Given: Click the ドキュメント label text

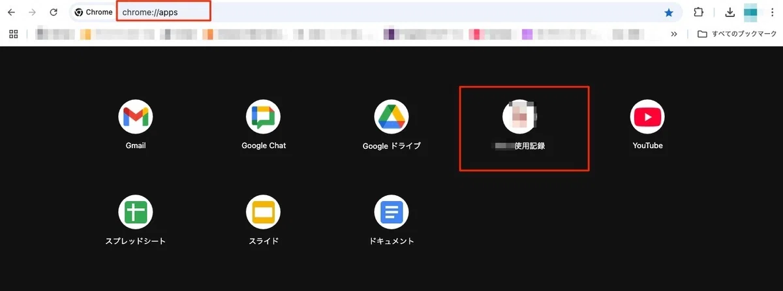Looking at the screenshot, I should 391,241.
